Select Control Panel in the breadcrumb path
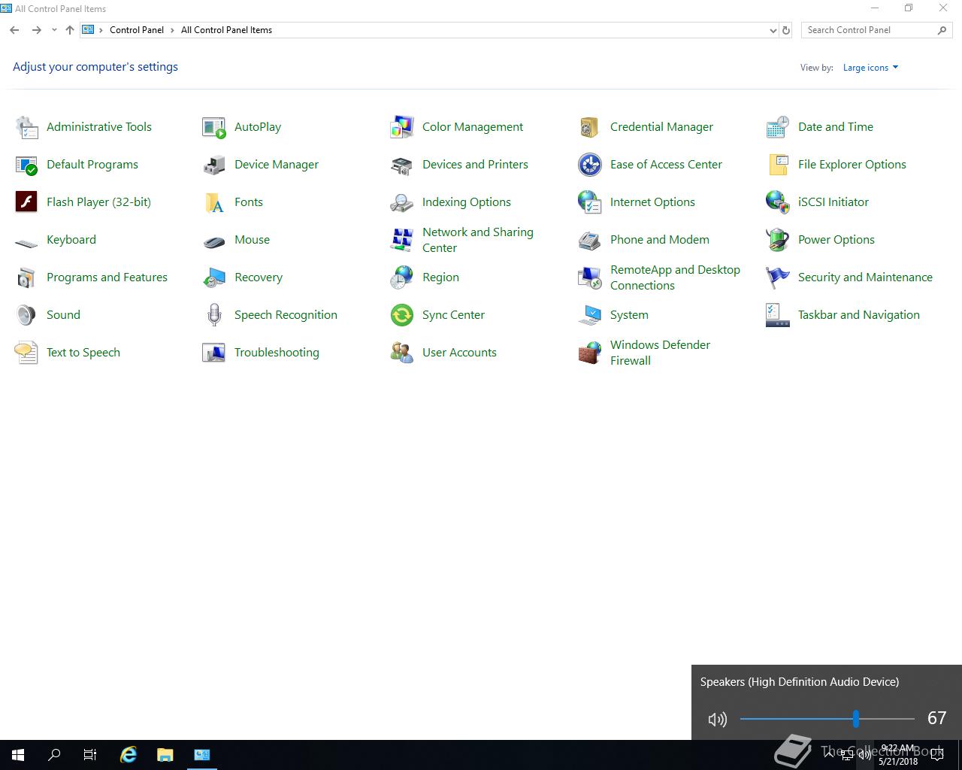This screenshot has height=770, width=962. 136,30
